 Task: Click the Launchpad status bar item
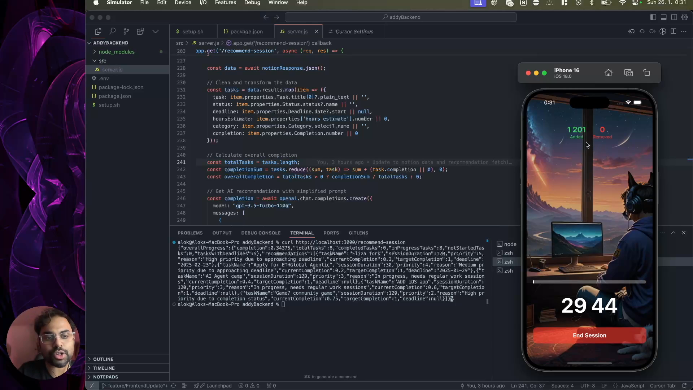pyautogui.click(x=213, y=386)
